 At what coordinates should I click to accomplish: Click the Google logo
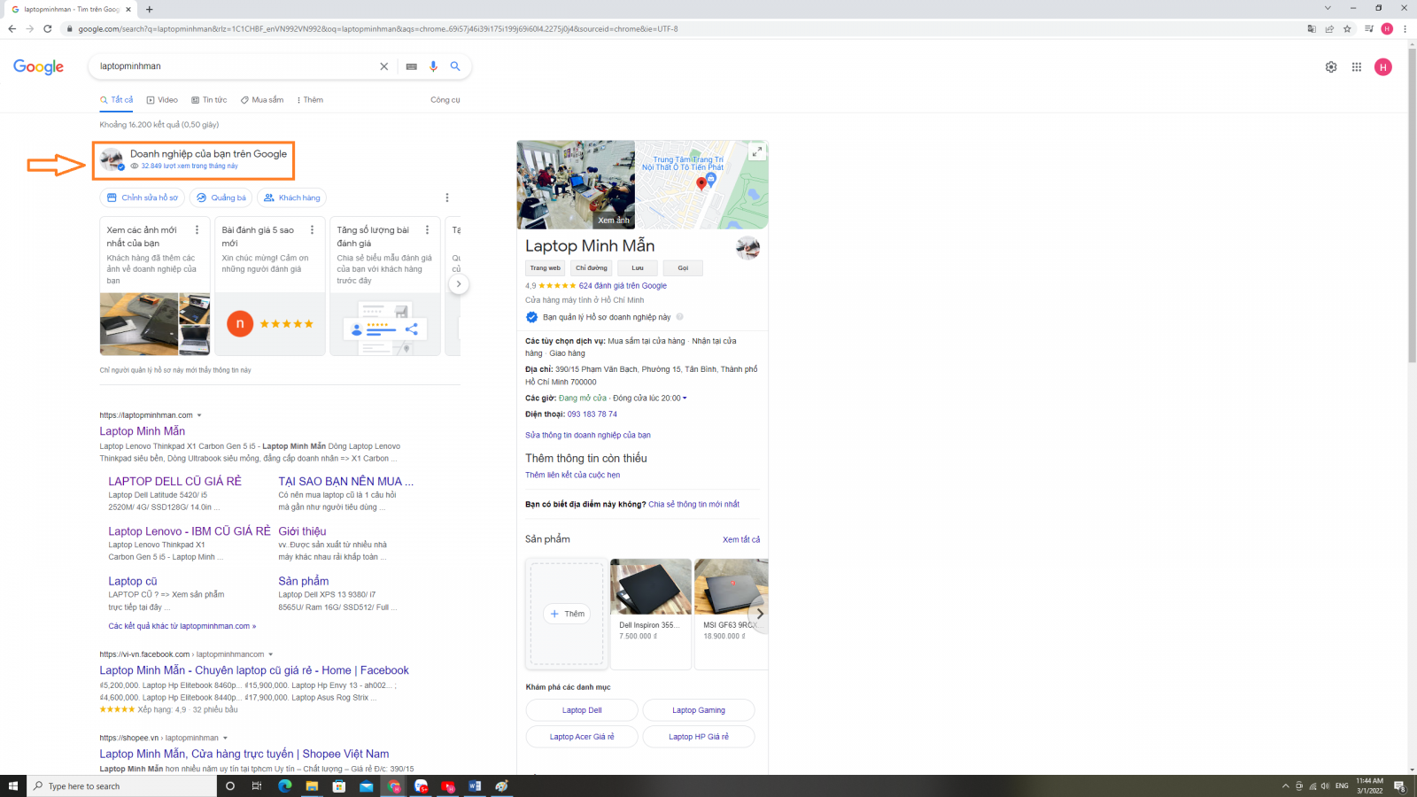coord(39,67)
